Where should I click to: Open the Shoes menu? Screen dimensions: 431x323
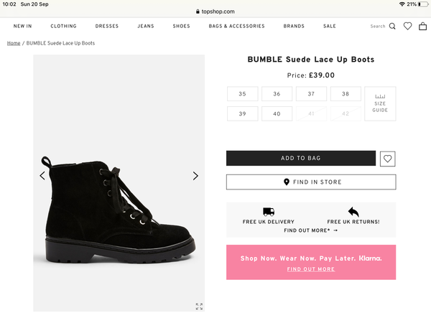click(x=182, y=26)
